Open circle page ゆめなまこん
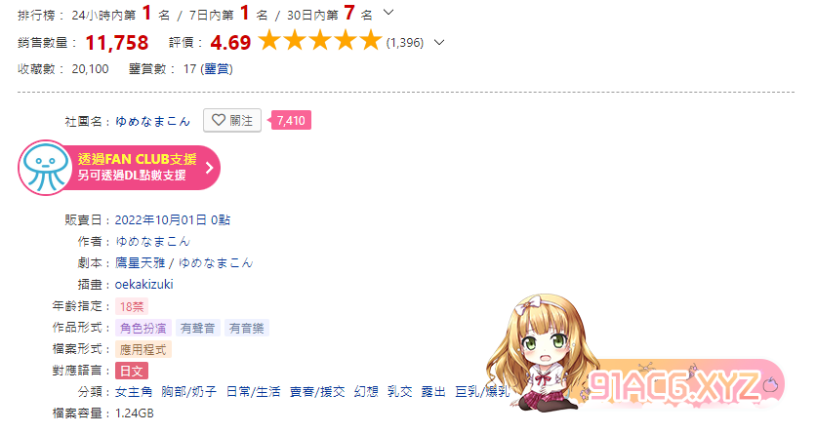Image resolution: width=816 pixels, height=433 pixels. click(x=152, y=121)
